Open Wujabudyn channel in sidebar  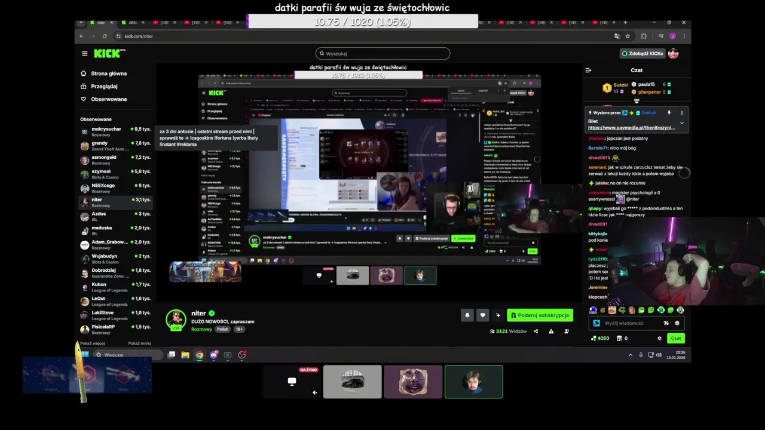(x=115, y=259)
